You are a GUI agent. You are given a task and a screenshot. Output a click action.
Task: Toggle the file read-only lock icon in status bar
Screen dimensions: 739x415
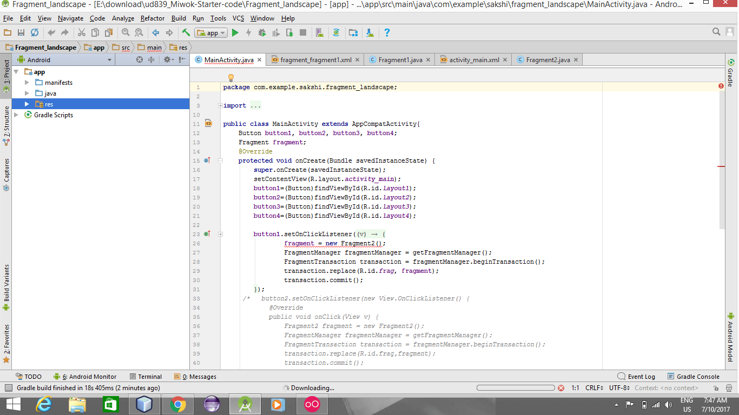pyautogui.click(x=716, y=388)
